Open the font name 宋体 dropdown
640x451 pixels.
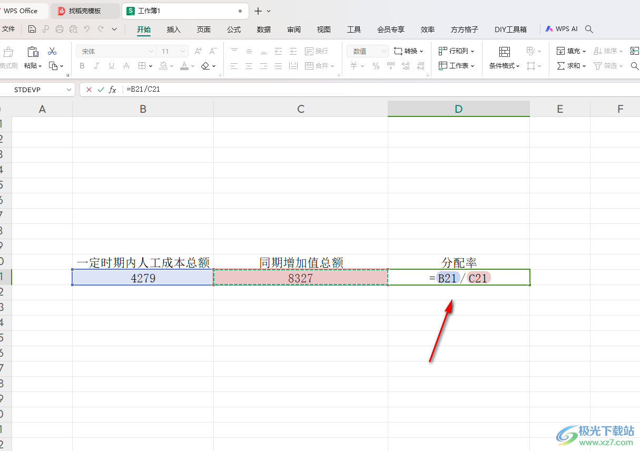point(151,51)
